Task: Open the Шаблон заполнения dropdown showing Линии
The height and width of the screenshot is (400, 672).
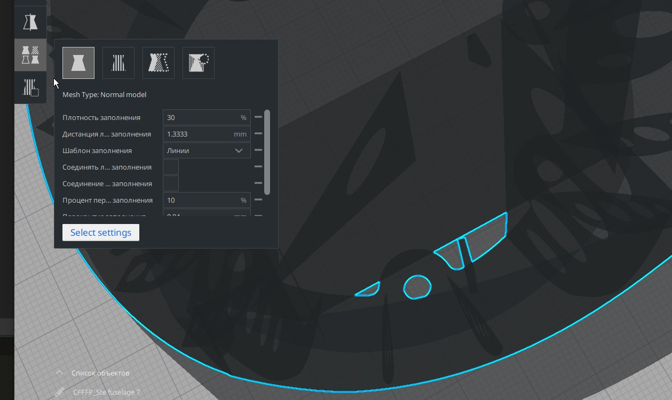Action: (x=207, y=150)
